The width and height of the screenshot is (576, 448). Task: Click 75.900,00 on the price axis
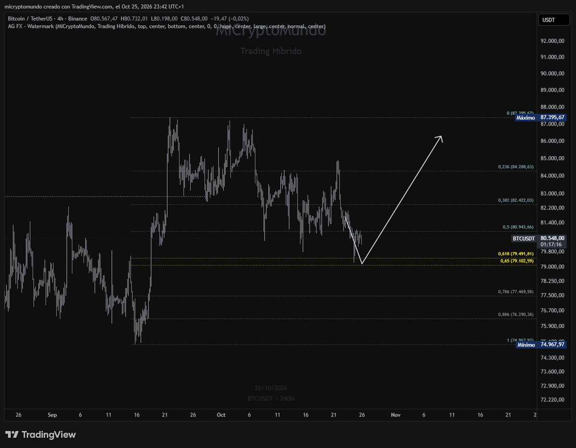[x=552, y=326]
